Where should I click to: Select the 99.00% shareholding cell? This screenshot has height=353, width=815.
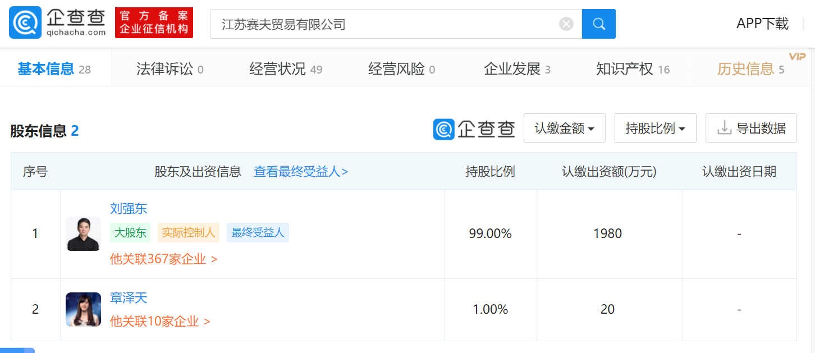(x=491, y=234)
